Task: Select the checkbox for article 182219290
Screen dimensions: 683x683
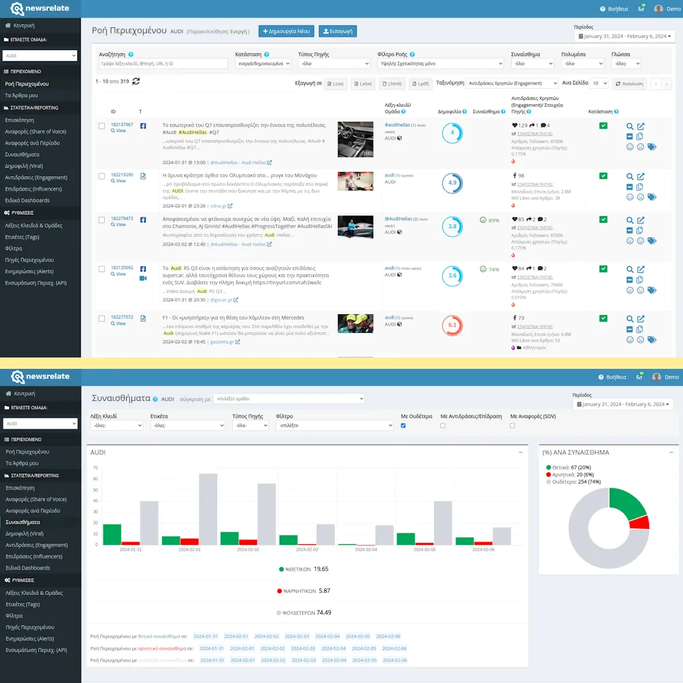Action: tap(101, 176)
